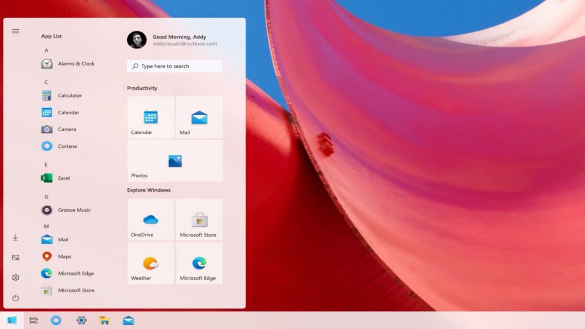The width and height of the screenshot is (585, 329).
Task: Open the OneDrive tile
Action: (x=151, y=219)
